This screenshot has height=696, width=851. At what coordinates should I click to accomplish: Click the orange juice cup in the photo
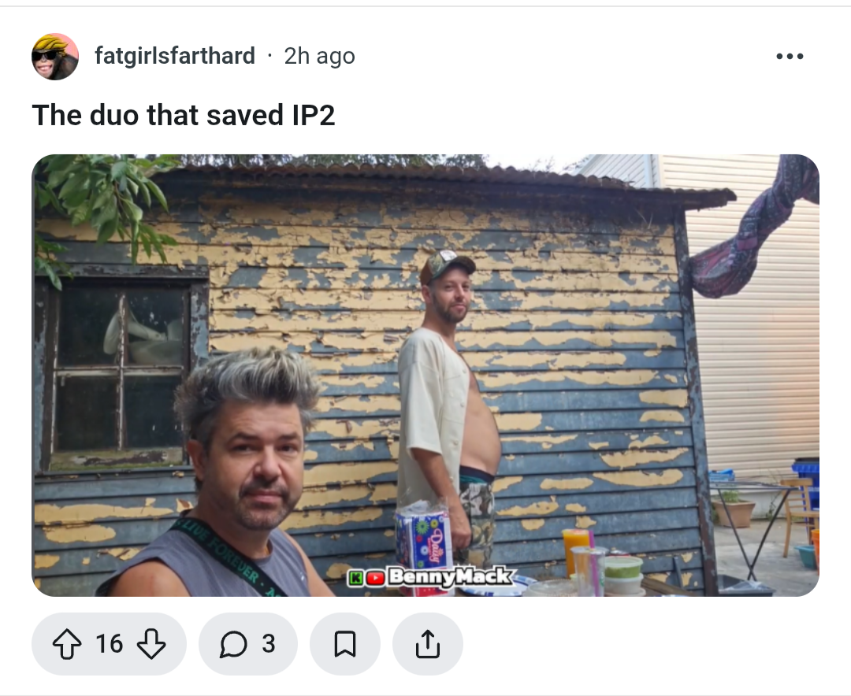(578, 552)
